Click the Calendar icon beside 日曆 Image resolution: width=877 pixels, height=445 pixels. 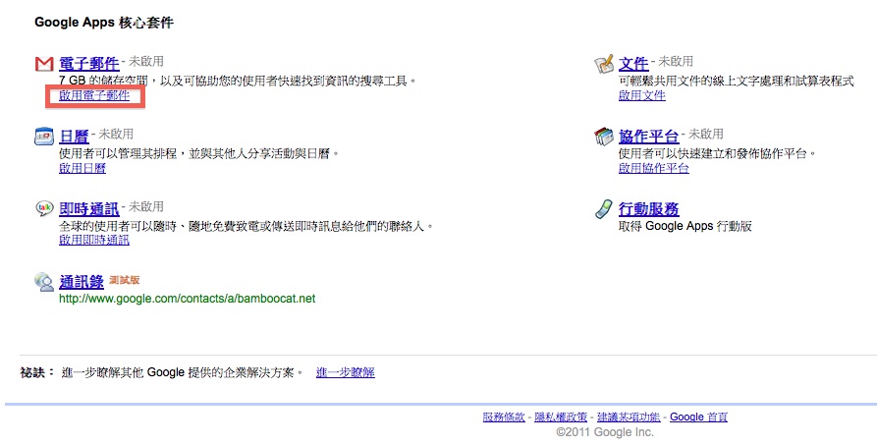[44, 137]
